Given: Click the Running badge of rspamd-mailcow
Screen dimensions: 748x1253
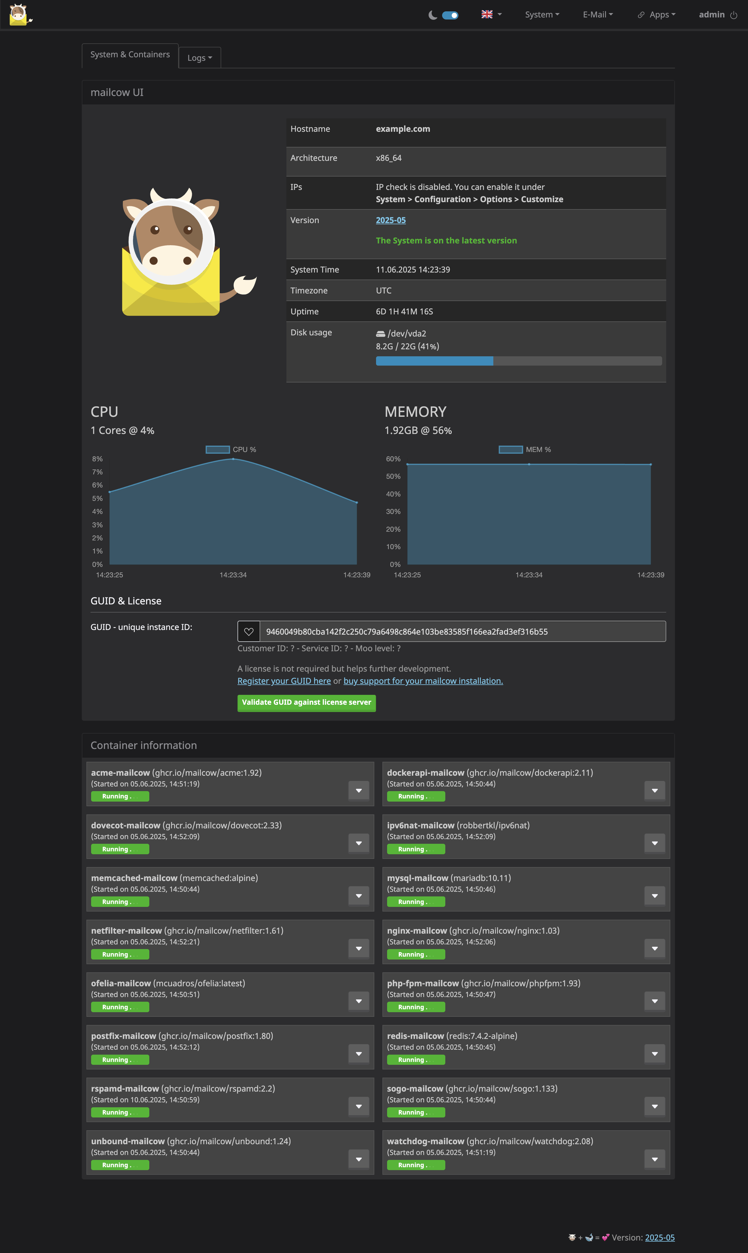Looking at the screenshot, I should tap(120, 1113).
